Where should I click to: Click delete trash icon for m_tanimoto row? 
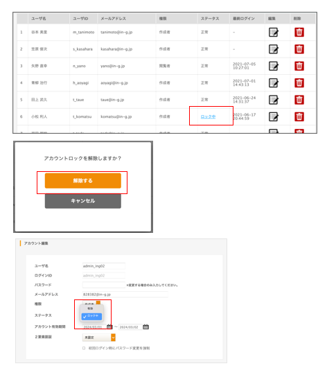pos(299,33)
